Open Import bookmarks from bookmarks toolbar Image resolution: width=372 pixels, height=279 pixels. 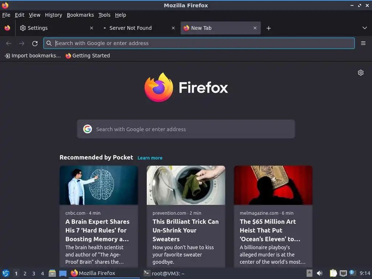(33, 56)
